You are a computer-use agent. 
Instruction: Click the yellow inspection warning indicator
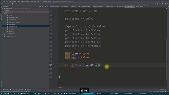167,8
